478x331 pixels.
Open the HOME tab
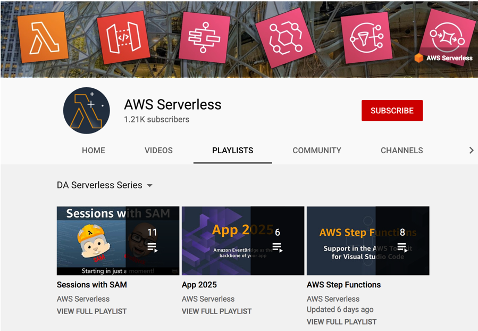click(93, 151)
